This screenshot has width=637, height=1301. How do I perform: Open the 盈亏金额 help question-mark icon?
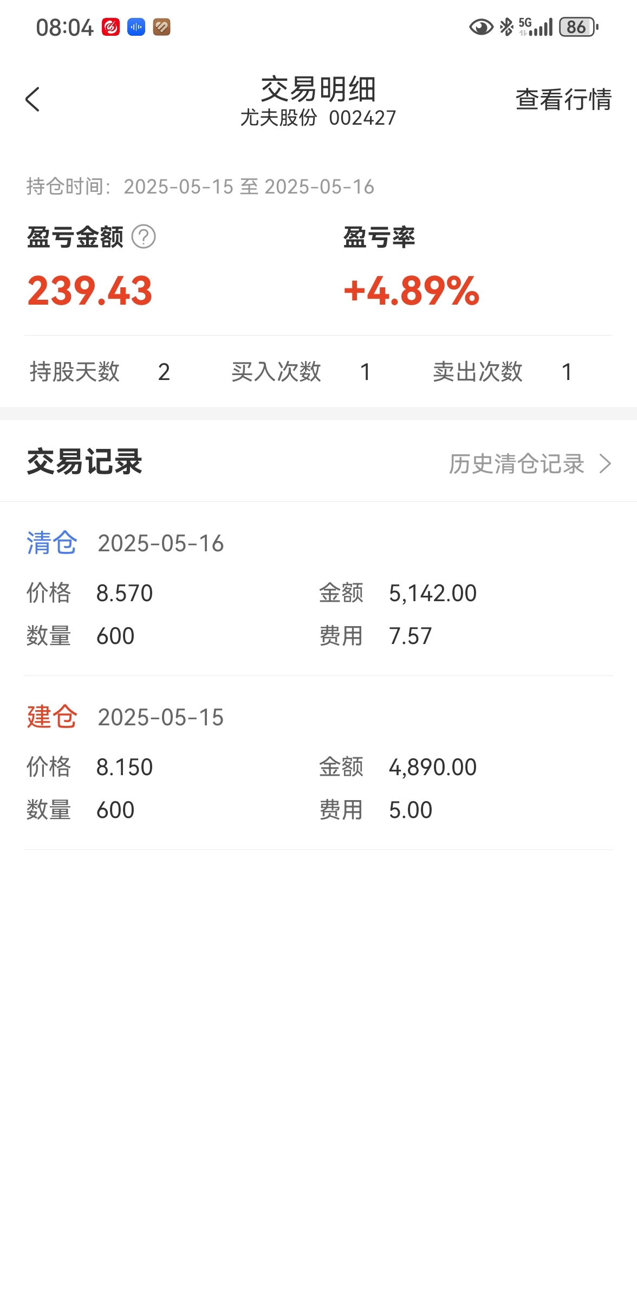(144, 237)
